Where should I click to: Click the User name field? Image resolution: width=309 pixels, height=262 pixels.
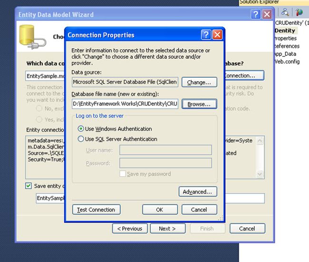165,150
